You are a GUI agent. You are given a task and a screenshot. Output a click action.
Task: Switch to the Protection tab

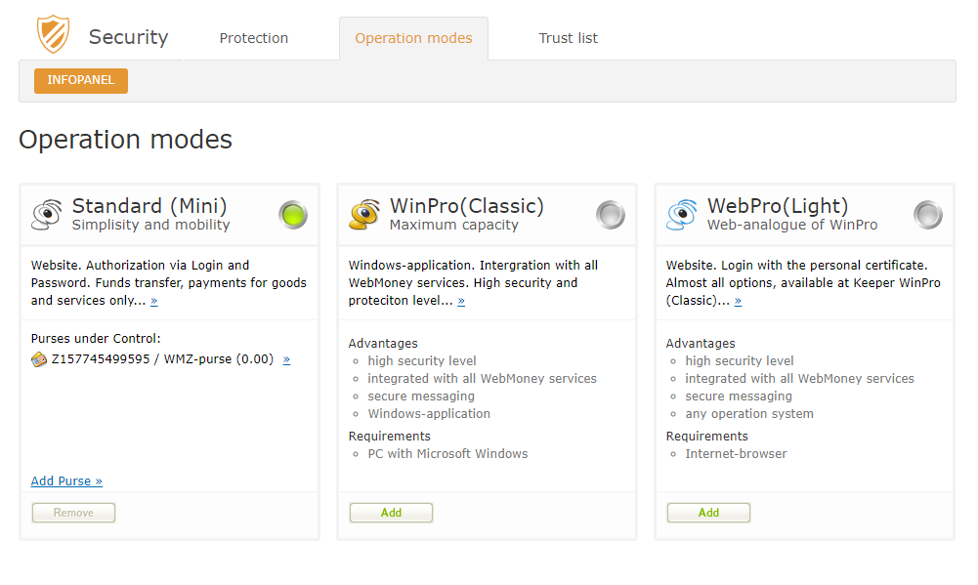[x=254, y=38]
